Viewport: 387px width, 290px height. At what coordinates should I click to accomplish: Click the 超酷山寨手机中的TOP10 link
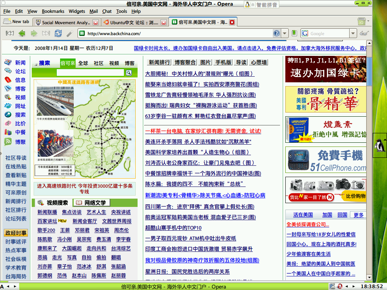[x=173, y=228]
